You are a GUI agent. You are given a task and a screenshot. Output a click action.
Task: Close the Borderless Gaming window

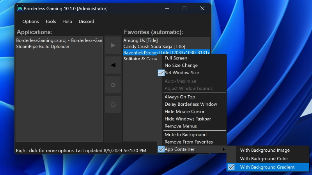202,8
